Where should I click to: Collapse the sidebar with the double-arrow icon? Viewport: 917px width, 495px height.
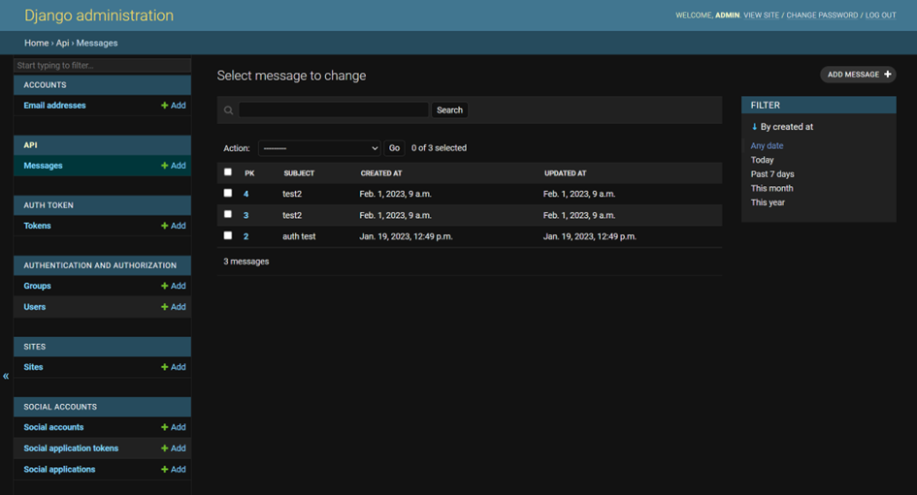[6, 376]
